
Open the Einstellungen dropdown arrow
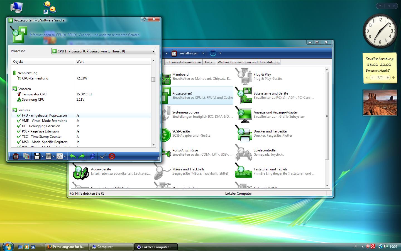point(203,53)
